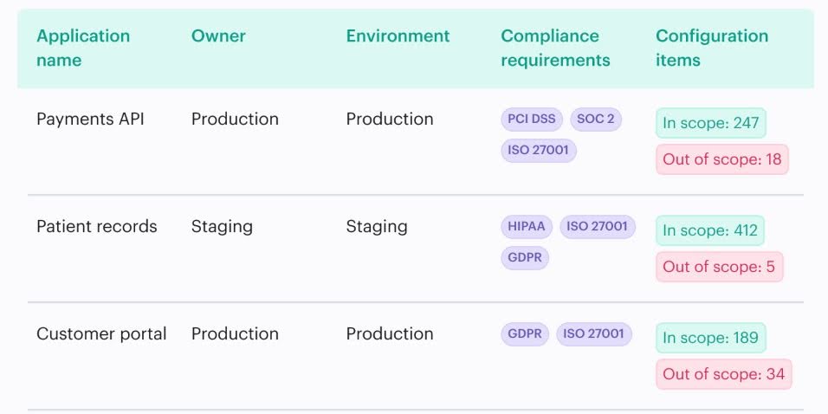Image resolution: width=828 pixels, height=414 pixels.
Task: Open the Out of scope: 34 badge
Action: coord(724,374)
